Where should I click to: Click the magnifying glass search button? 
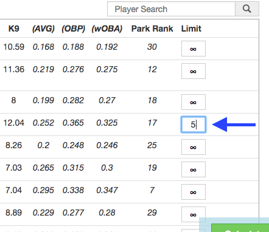point(247,9)
